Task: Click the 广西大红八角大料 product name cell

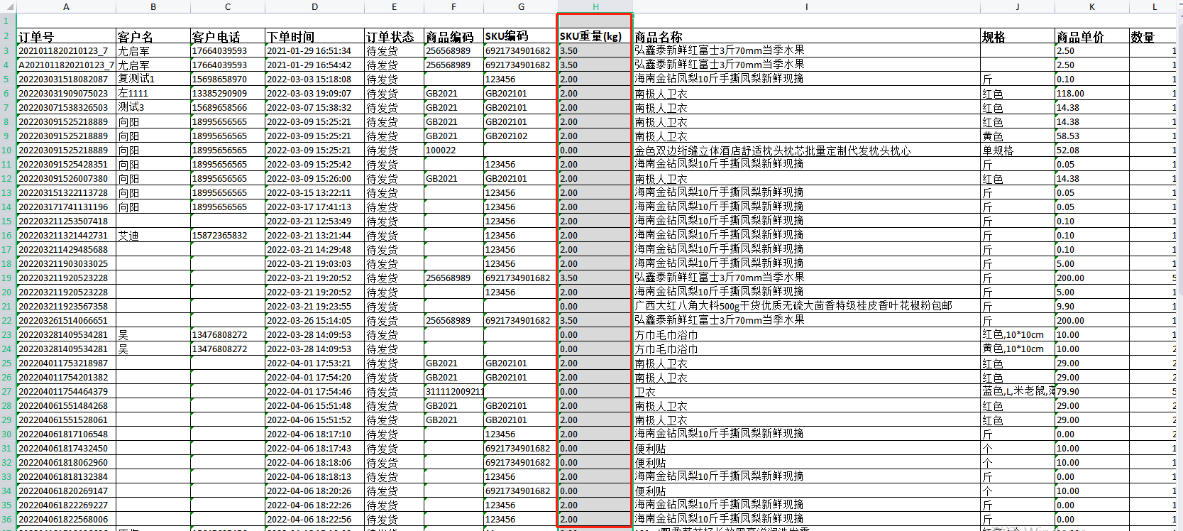Action: (x=806, y=306)
